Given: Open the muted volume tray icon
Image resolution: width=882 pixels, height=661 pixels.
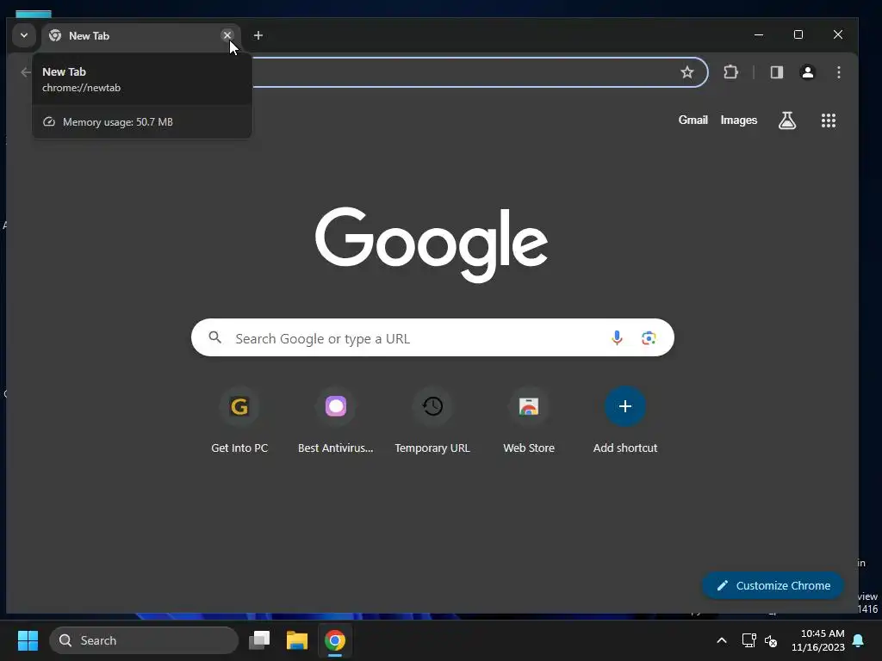Looking at the screenshot, I should [x=771, y=640].
